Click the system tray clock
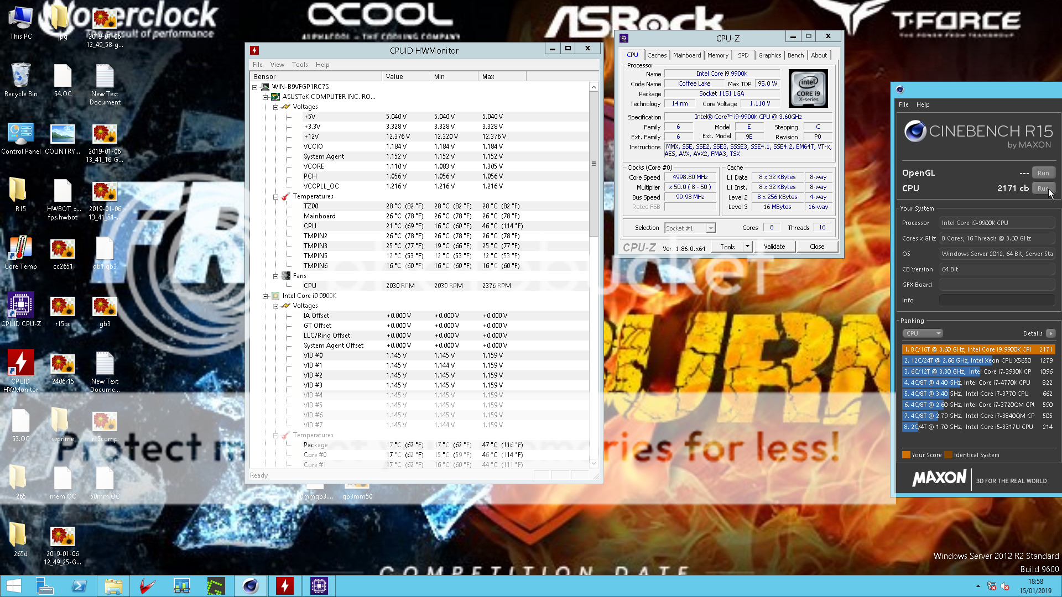The height and width of the screenshot is (597, 1062). pyautogui.click(x=1035, y=586)
